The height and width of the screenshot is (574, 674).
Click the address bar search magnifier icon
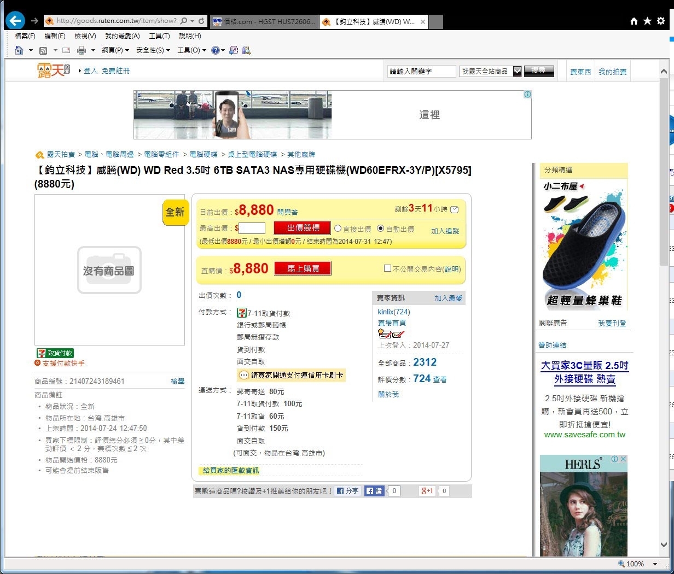tap(184, 21)
